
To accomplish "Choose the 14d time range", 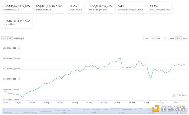I will coord(159,38).
